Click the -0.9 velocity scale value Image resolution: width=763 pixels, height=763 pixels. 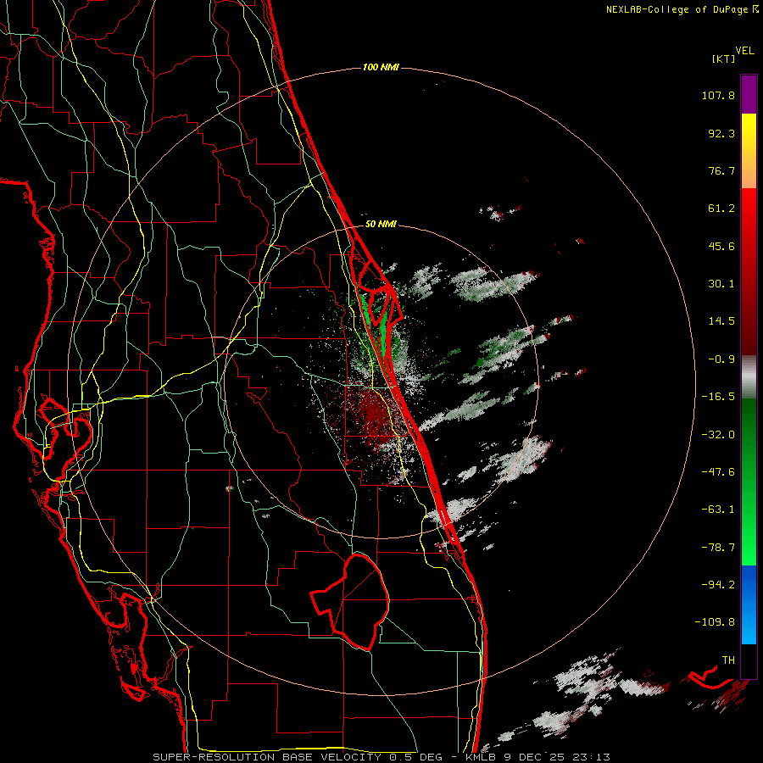tap(721, 359)
